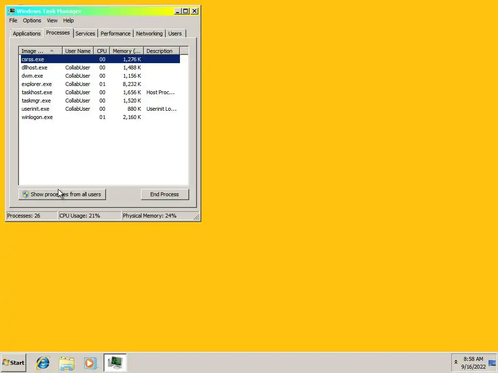Select the winlogon.exe process
Image resolution: width=498 pixels, height=373 pixels.
coord(100,117)
